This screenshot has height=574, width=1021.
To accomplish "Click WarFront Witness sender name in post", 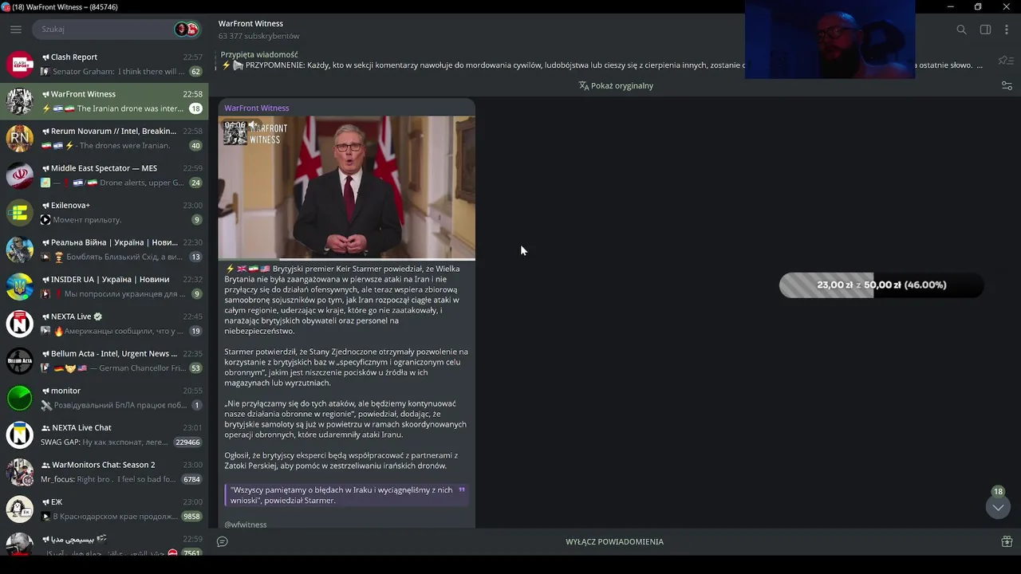I will (257, 108).
